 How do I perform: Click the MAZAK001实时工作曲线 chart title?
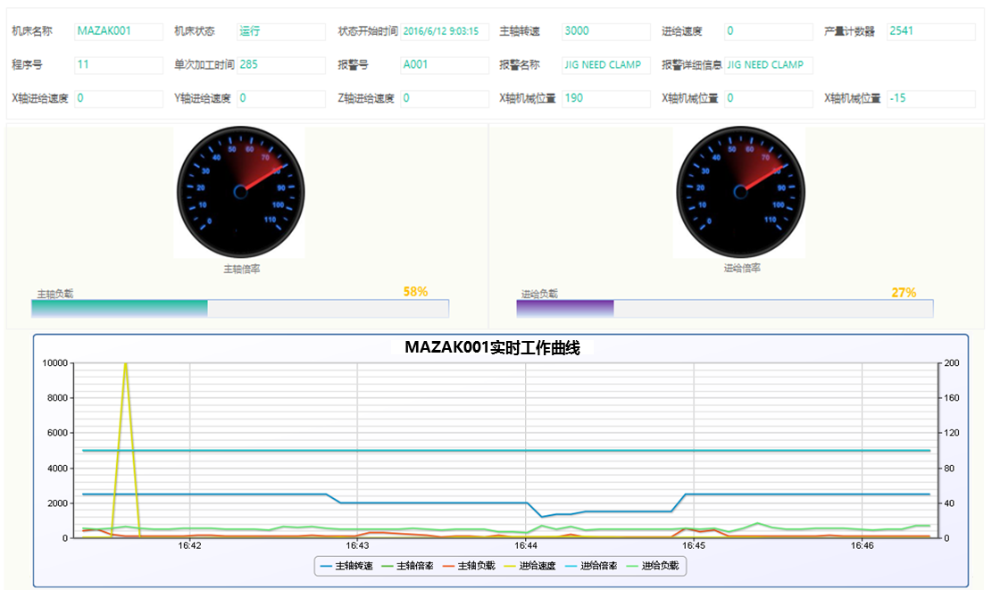pyautogui.click(x=492, y=348)
